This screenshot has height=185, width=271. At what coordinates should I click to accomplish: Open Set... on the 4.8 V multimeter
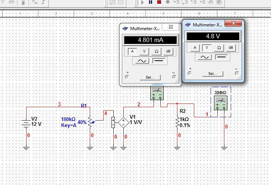pyautogui.click(x=212, y=74)
